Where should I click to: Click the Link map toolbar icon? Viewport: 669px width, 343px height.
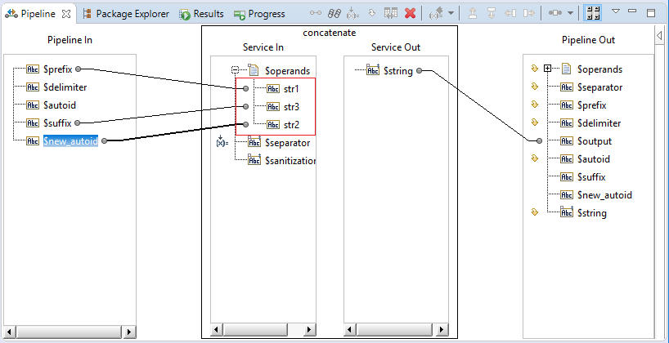(x=316, y=13)
